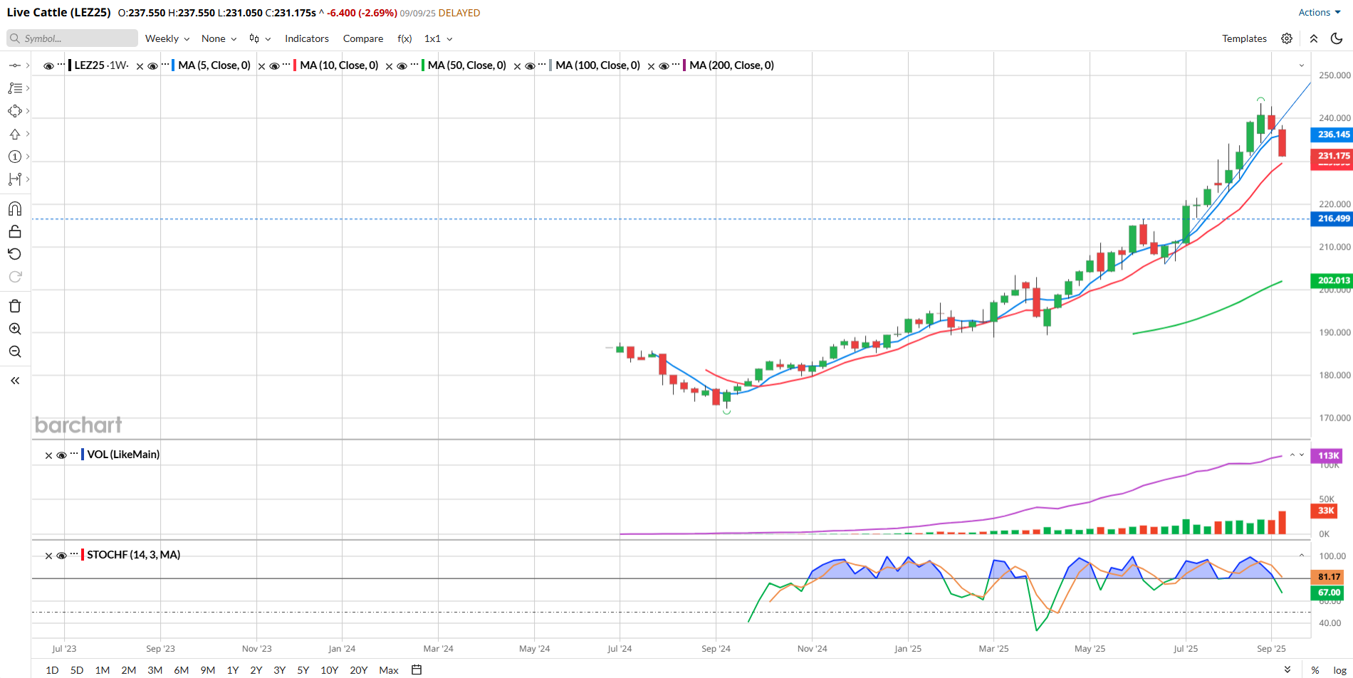This screenshot has height=678, width=1353.
Task: Toggle visibility of the VOL indicator
Action: tap(61, 455)
